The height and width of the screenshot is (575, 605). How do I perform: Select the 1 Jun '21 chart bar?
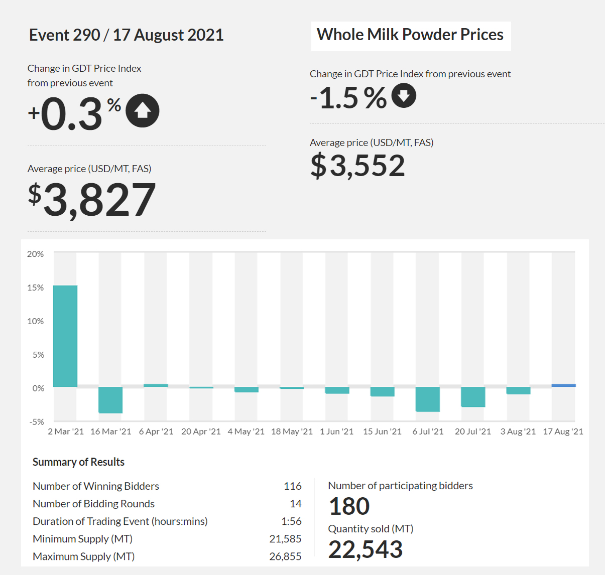[337, 390]
